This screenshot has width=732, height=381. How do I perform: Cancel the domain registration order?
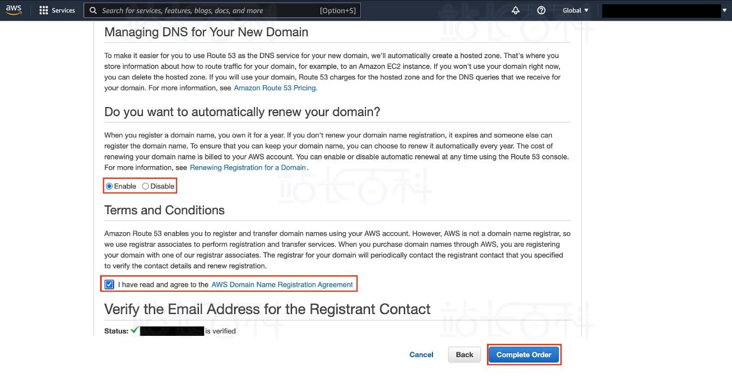422,355
